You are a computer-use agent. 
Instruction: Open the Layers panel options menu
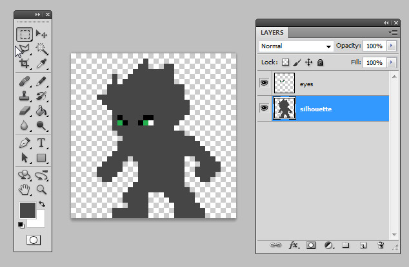tap(392, 32)
